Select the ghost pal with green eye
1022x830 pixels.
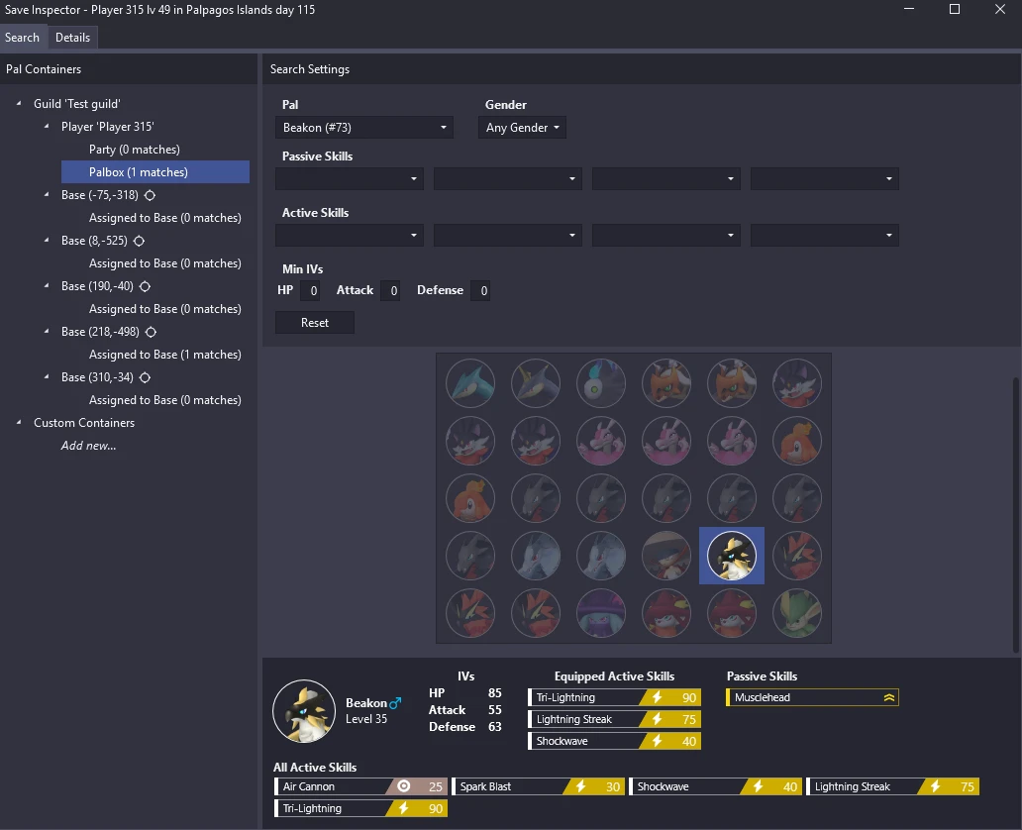(601, 383)
